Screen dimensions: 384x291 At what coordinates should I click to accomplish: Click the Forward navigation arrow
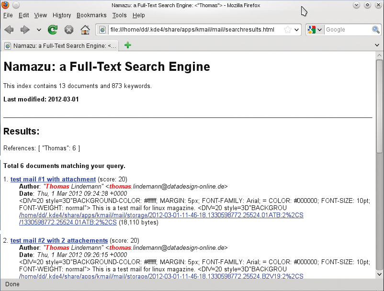coord(25,29)
